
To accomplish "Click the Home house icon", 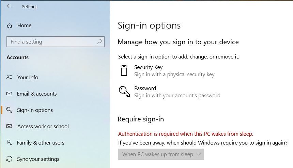I will 9,26.
